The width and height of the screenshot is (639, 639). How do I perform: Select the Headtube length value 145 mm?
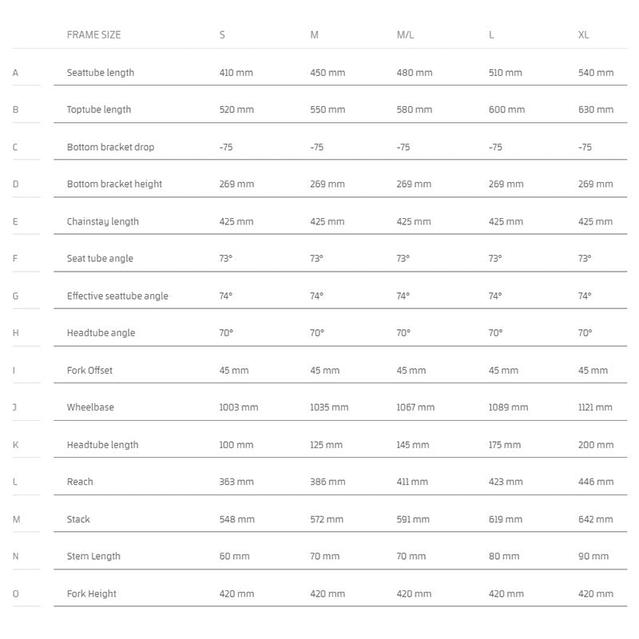pyautogui.click(x=412, y=445)
